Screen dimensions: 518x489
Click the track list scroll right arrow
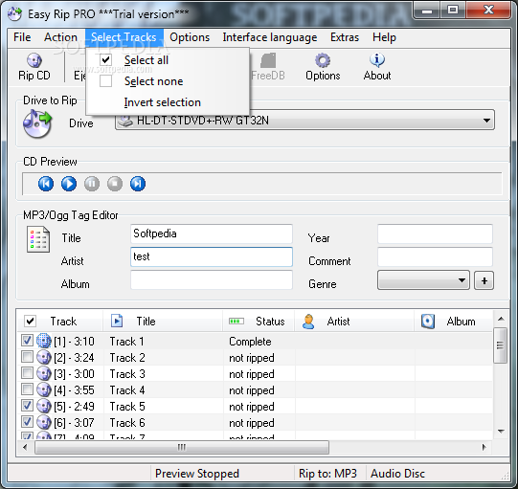click(x=484, y=448)
